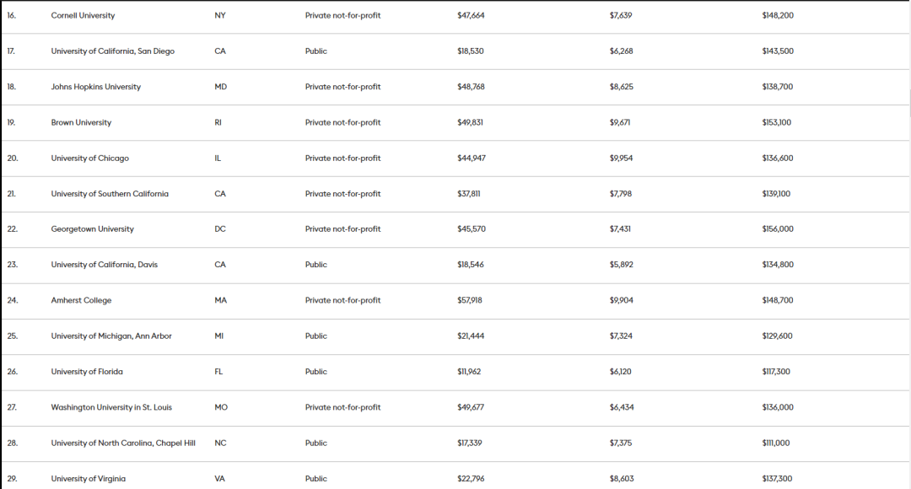Click Georgetown University in the table

tap(93, 228)
